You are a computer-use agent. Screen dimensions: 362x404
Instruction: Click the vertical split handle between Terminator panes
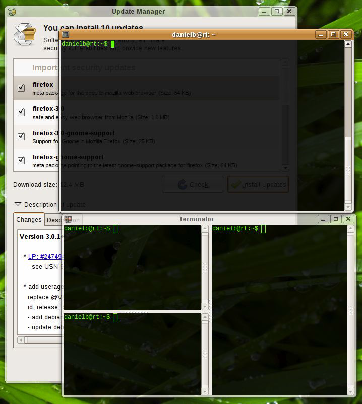(x=210, y=310)
